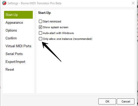Confirm settings with the OK button
Image resolution: width=138 pixels, height=106 pixels.
click(x=107, y=101)
